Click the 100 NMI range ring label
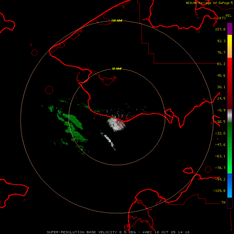The width and height of the screenshot is (234, 234). pyautogui.click(x=117, y=21)
